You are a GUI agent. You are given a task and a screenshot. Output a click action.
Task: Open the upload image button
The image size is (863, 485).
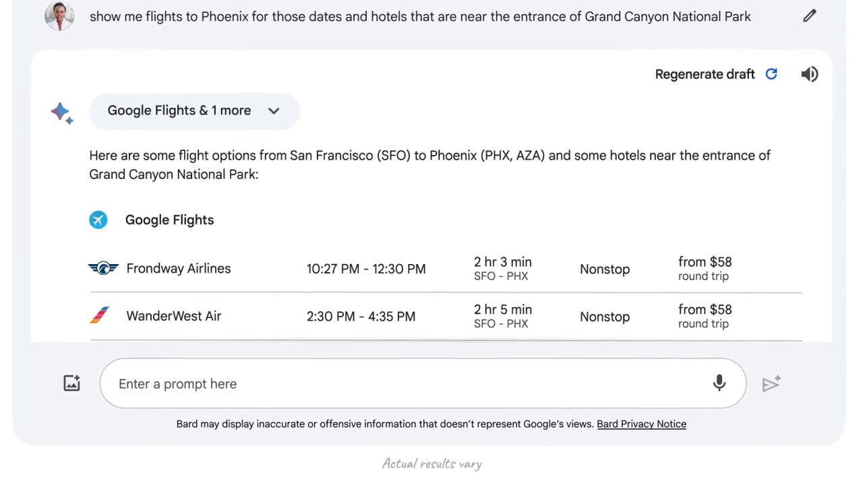[x=71, y=383]
